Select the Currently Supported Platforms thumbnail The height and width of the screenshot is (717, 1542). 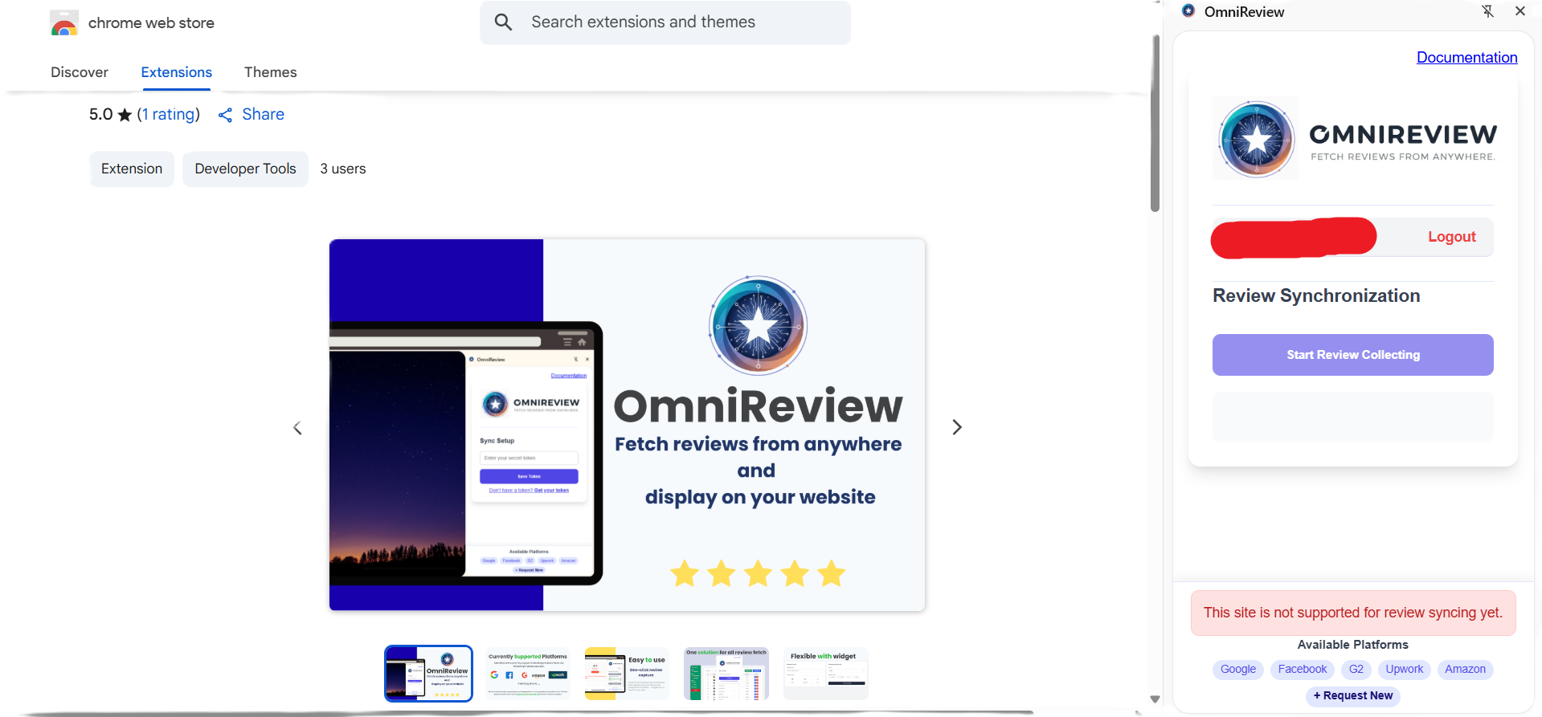tap(528, 674)
